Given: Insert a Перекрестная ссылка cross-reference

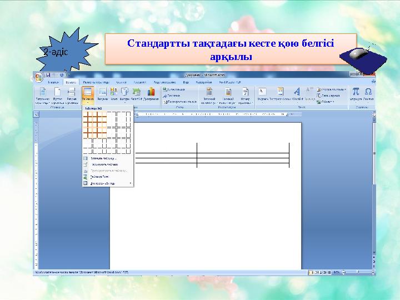Looking at the screenshot, I should point(180,102).
